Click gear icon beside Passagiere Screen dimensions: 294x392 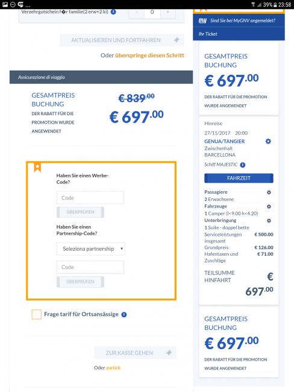click(x=269, y=192)
